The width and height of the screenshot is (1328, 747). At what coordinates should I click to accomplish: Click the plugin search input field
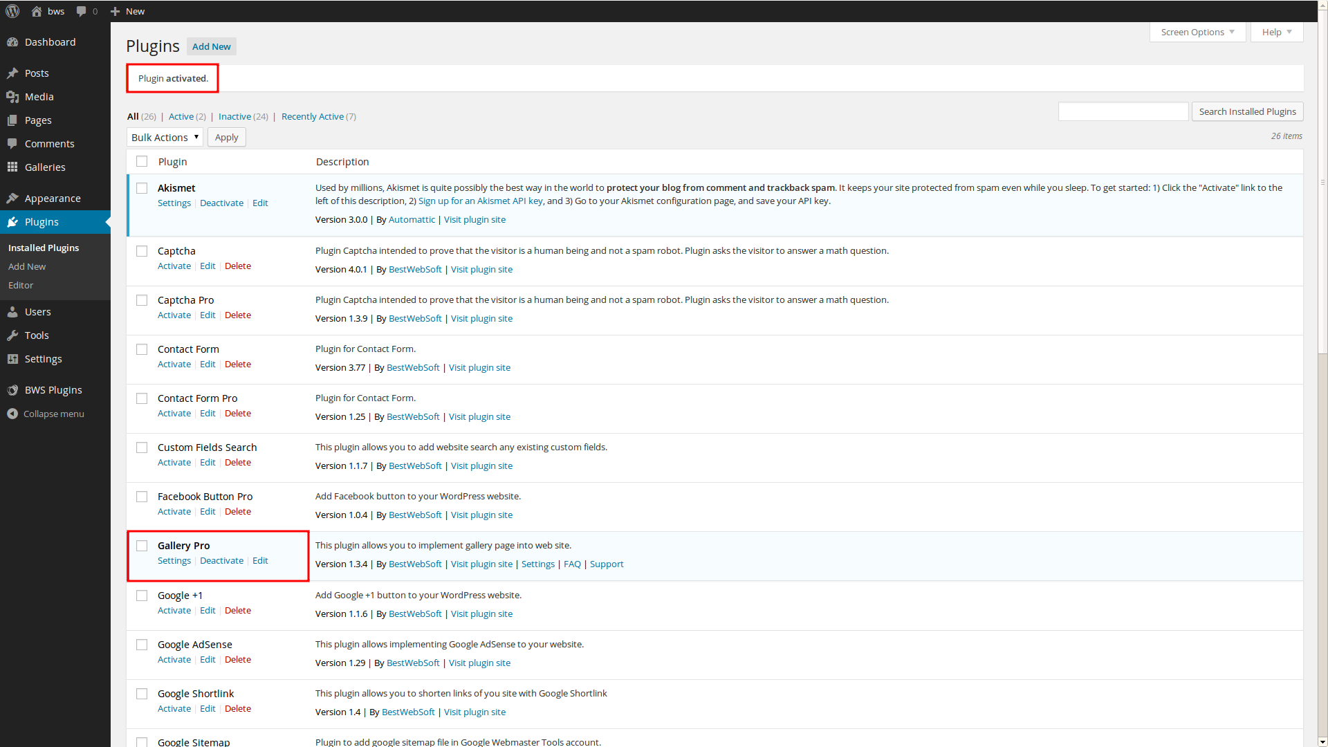tap(1123, 111)
